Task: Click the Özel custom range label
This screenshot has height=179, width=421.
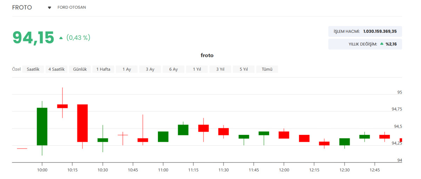Action: 16,69
